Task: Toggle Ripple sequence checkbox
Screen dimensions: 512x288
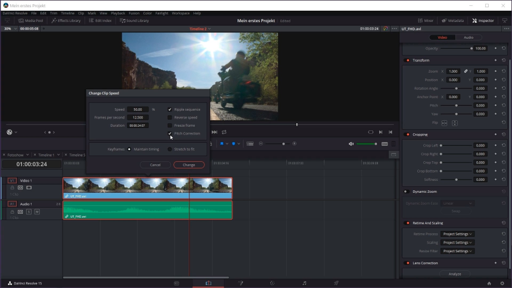Action: [170, 109]
